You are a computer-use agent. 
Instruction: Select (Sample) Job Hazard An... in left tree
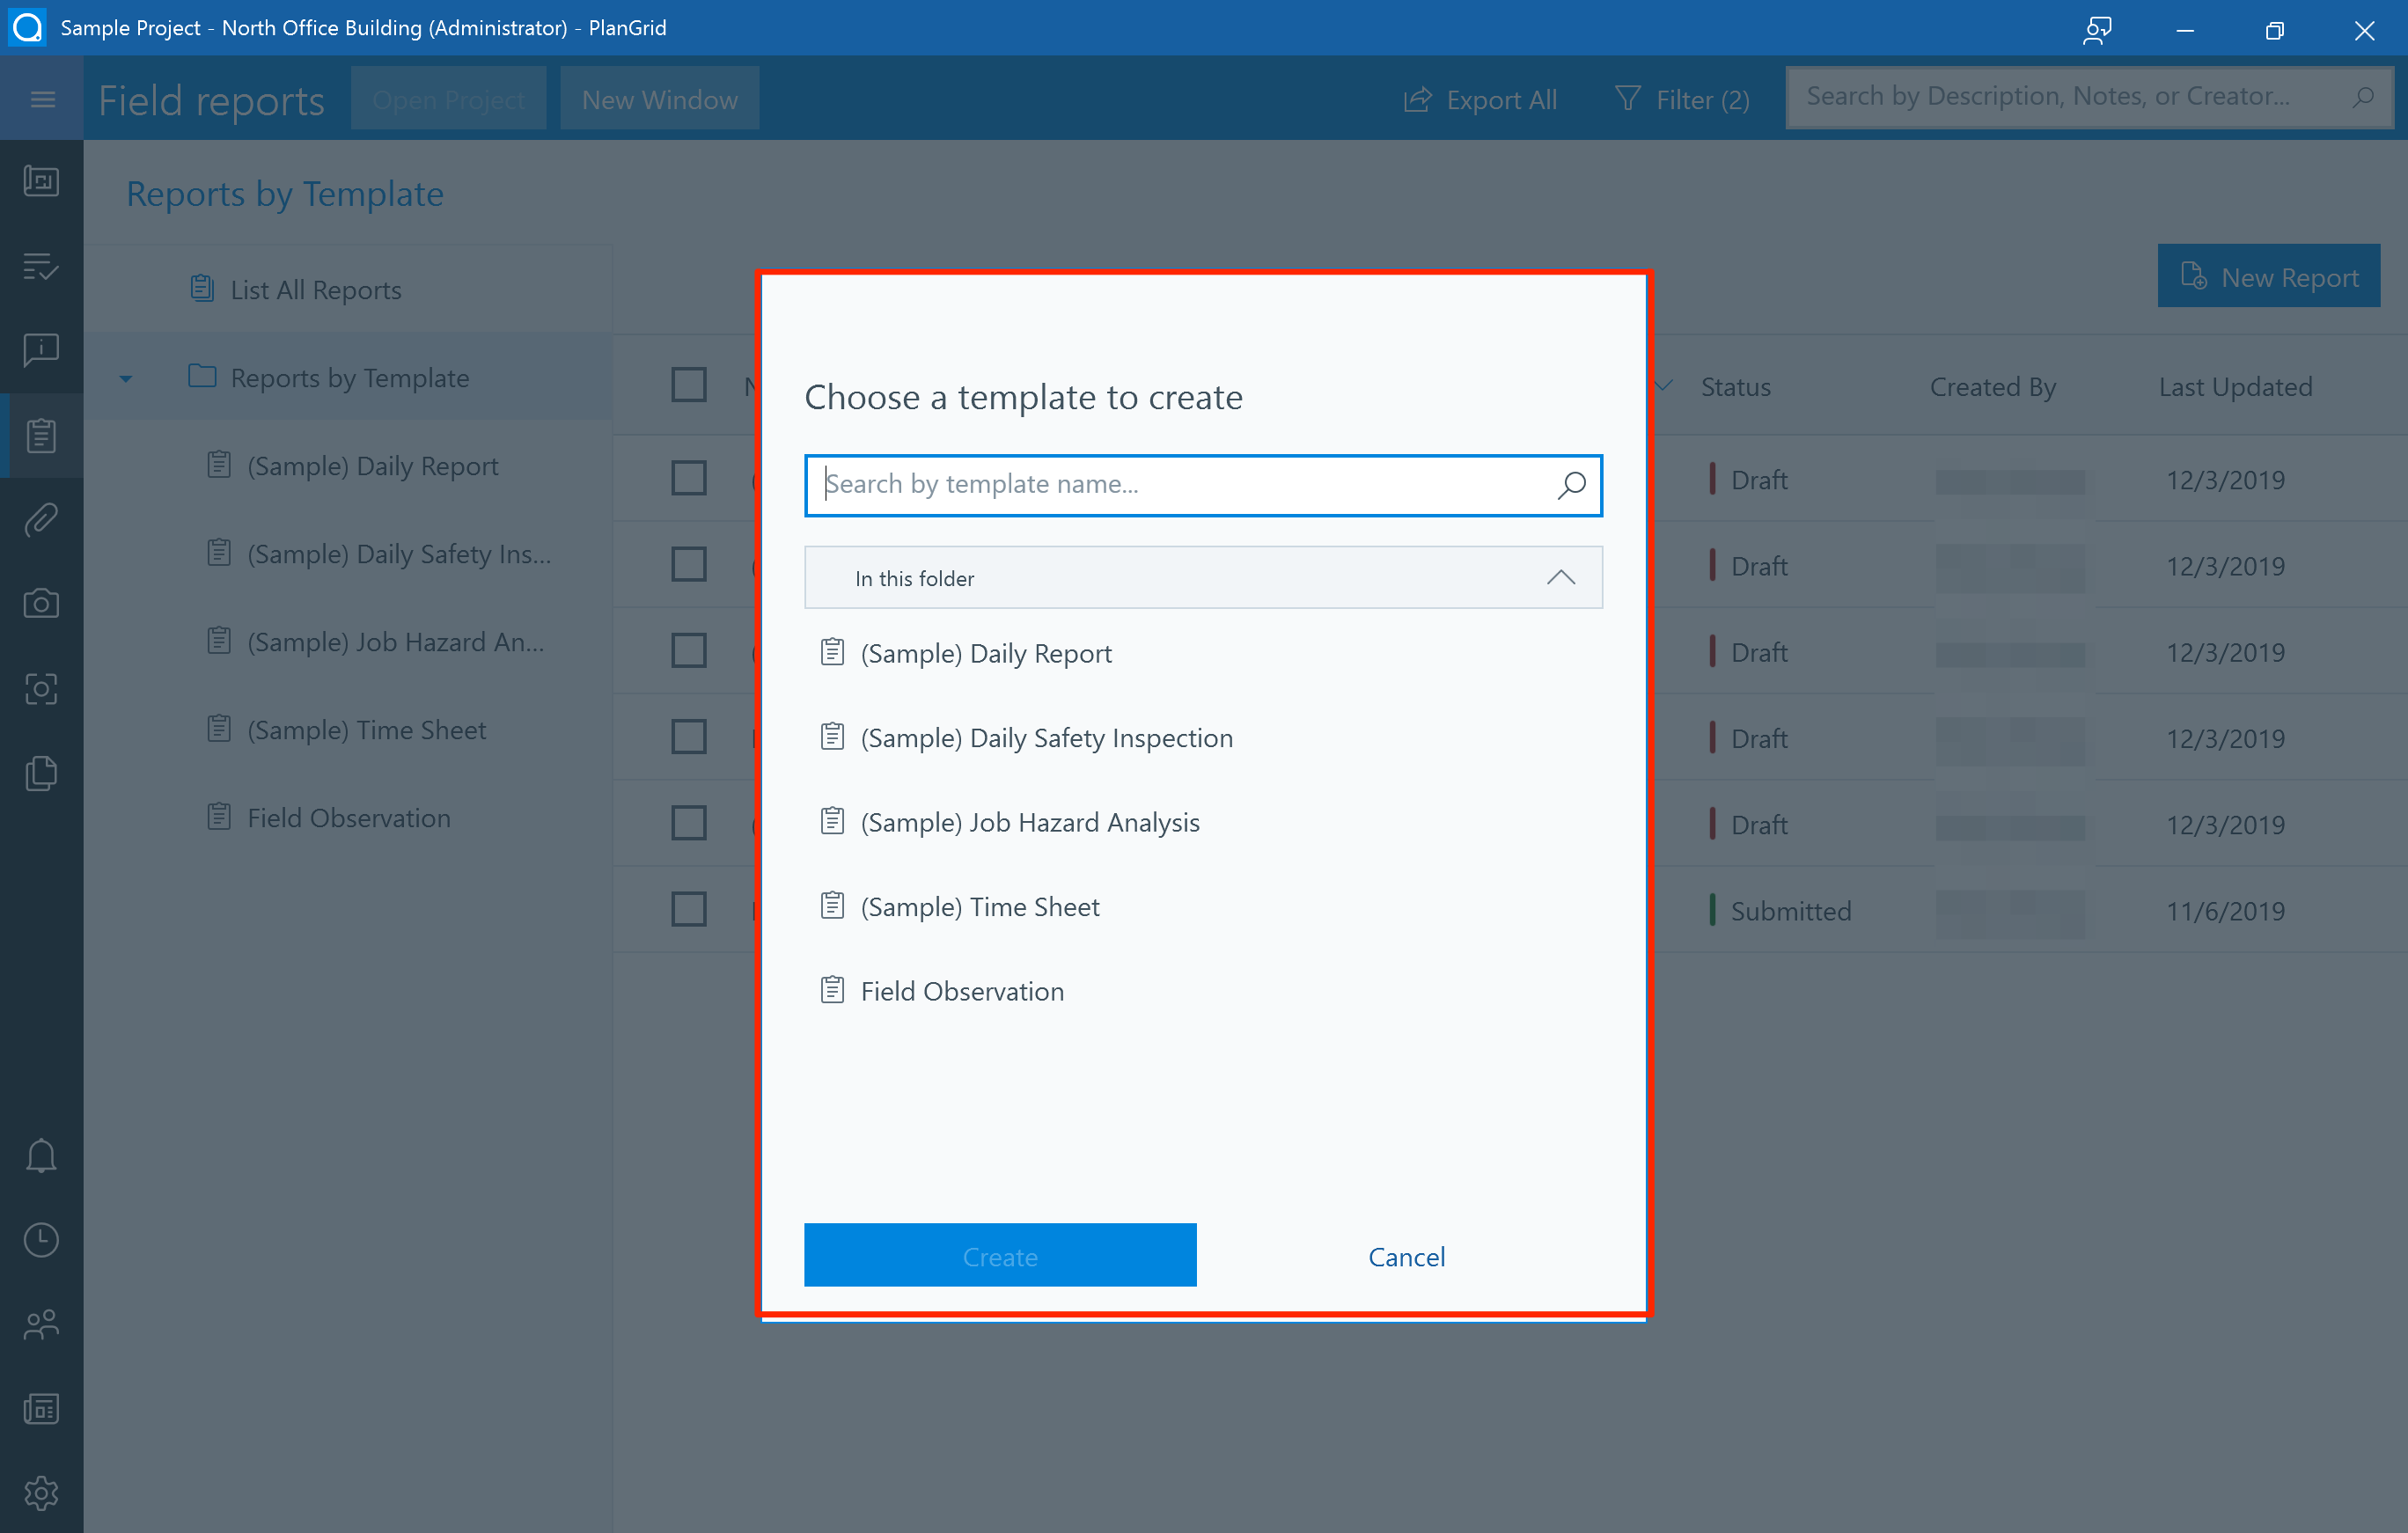click(x=348, y=642)
